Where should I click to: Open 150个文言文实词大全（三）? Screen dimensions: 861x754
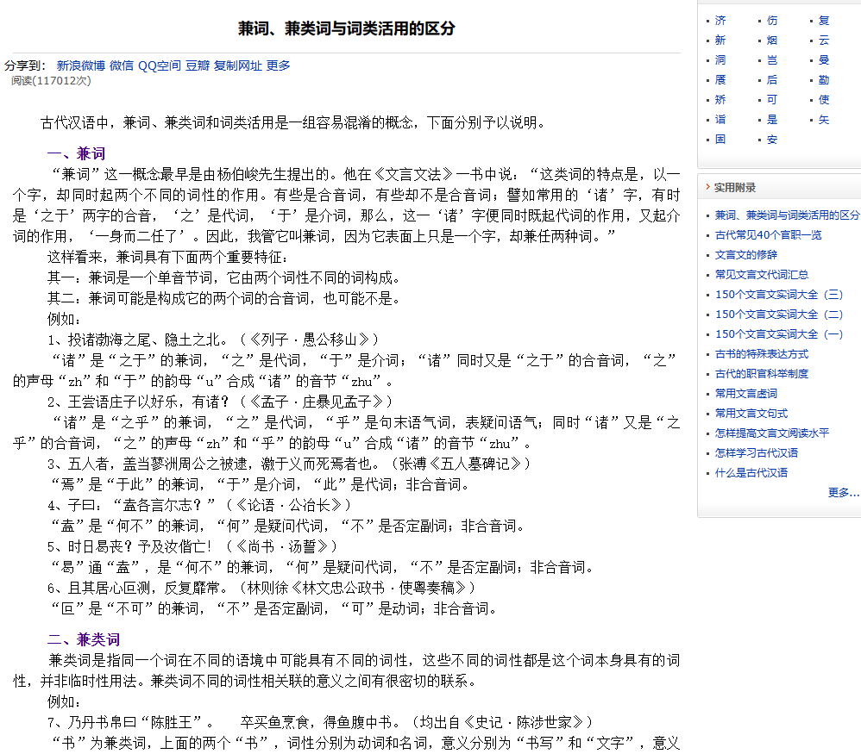779,295
